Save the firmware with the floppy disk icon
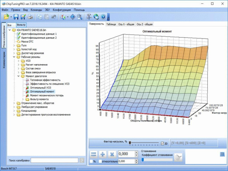This screenshot has height=171, width=228. pyautogui.click(x=16, y=17)
